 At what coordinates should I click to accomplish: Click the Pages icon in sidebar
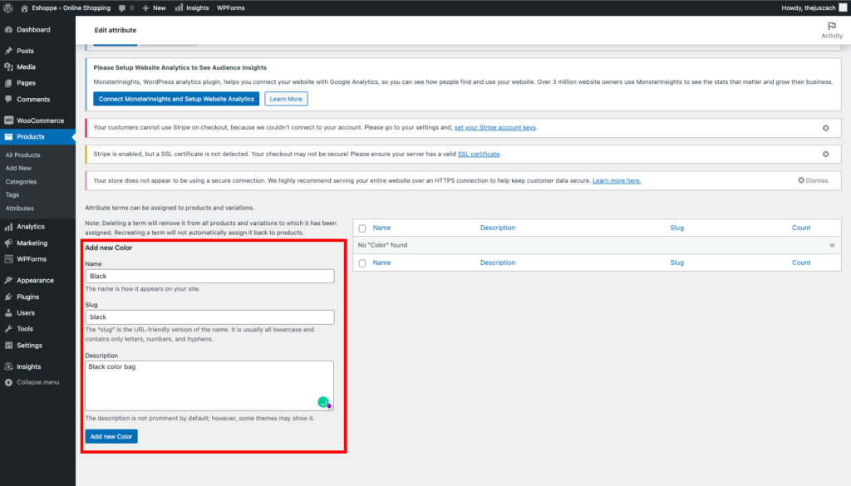pyautogui.click(x=8, y=83)
